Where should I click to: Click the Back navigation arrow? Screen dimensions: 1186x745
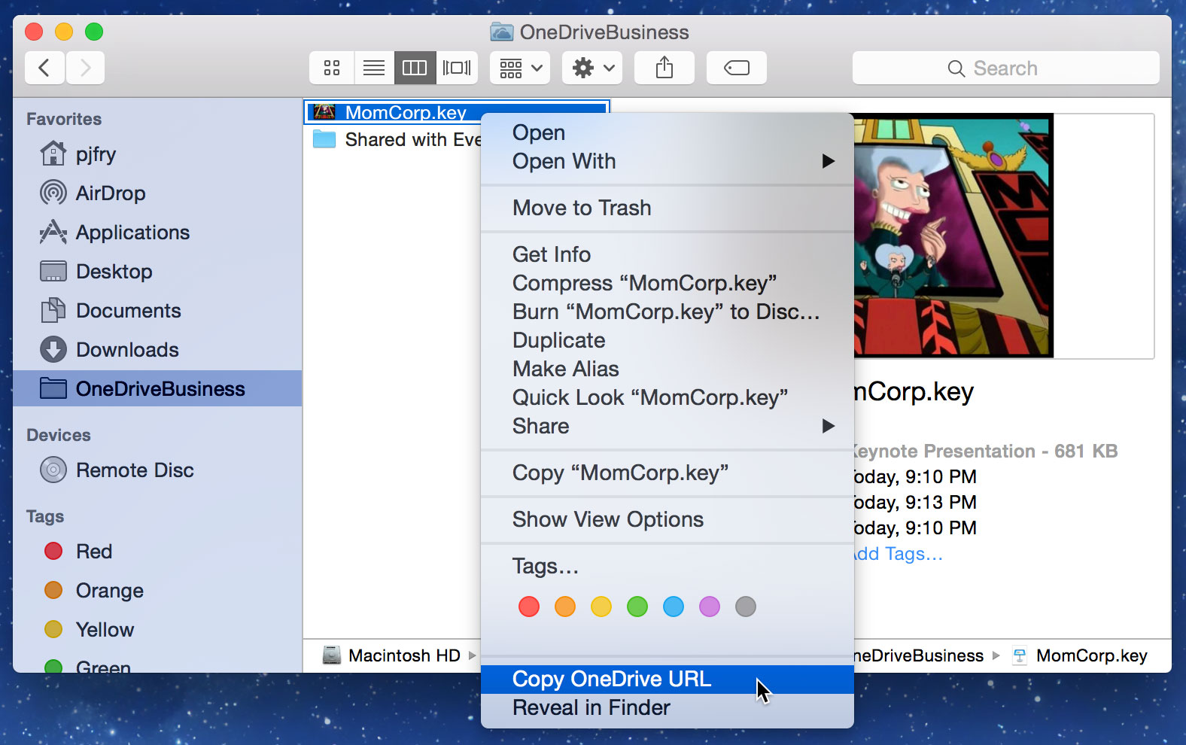click(45, 68)
